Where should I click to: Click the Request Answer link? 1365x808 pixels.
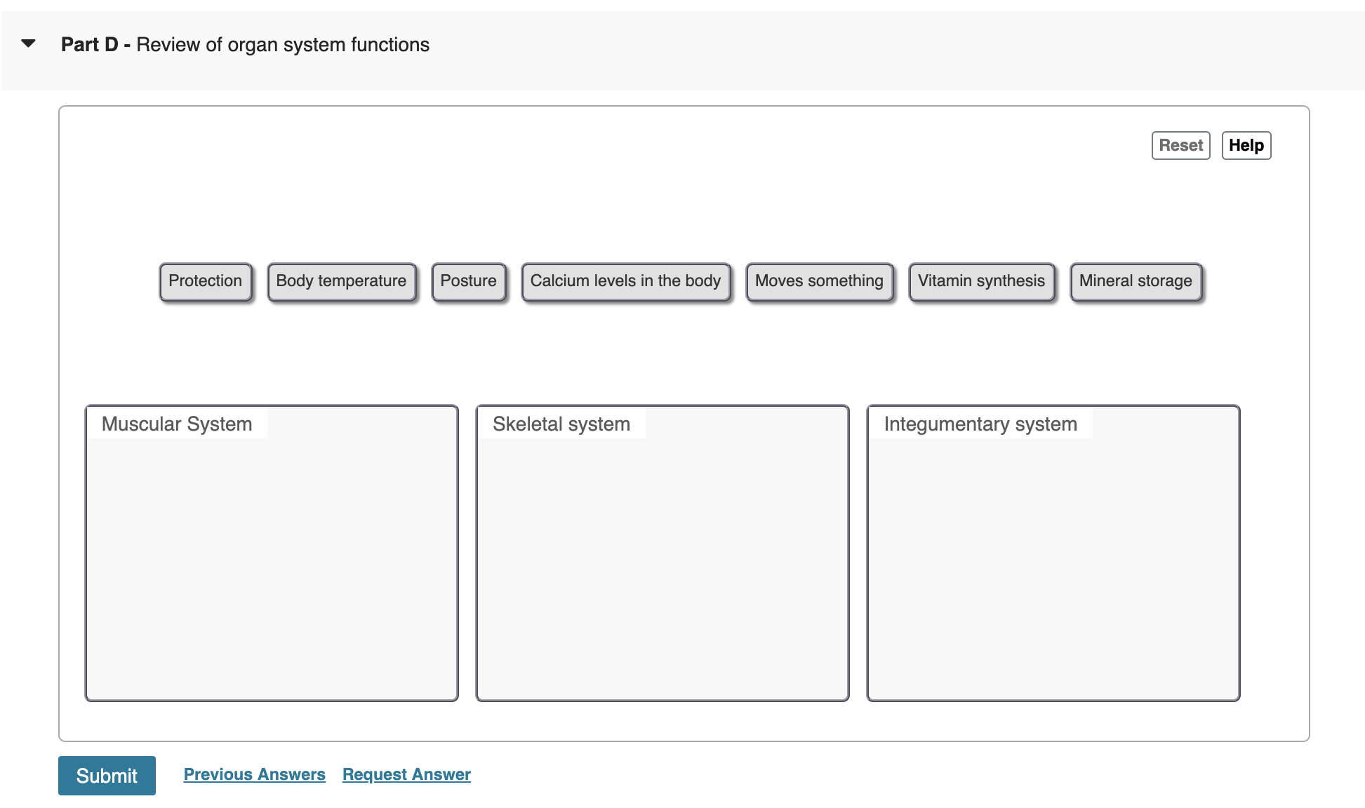(406, 774)
